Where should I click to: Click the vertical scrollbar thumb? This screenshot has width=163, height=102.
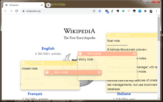159,29
